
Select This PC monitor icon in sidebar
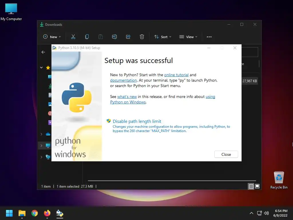click(48, 146)
